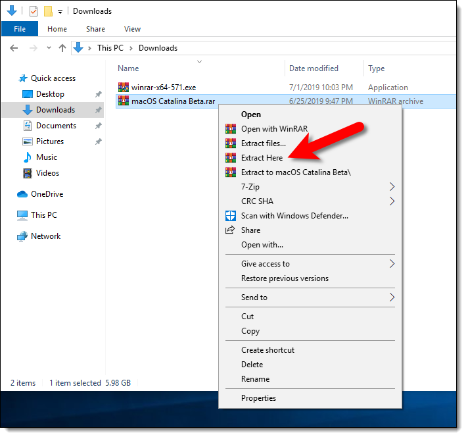This screenshot has height=437, width=466.
Task: Open Music in the navigation pane
Action: 47,157
